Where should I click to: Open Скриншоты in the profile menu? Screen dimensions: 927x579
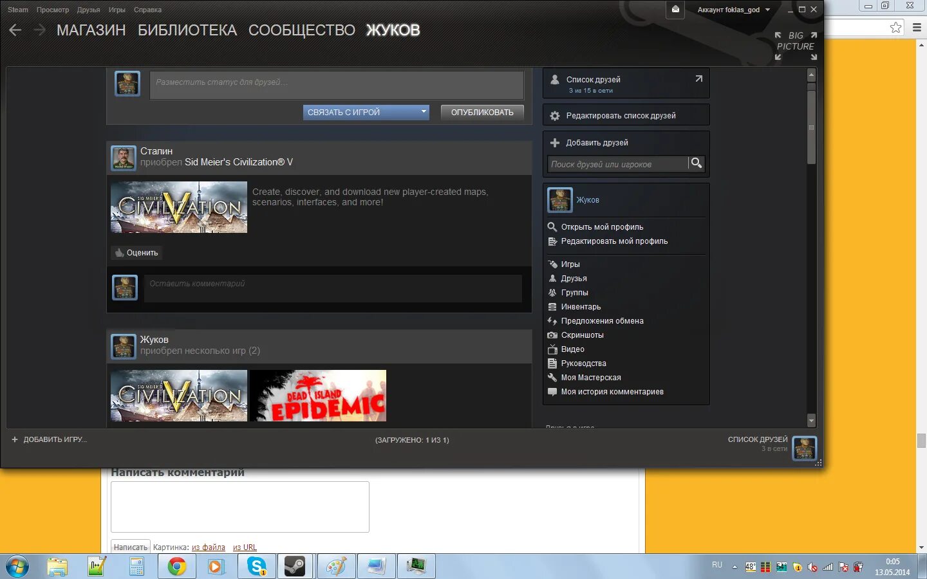(x=582, y=335)
